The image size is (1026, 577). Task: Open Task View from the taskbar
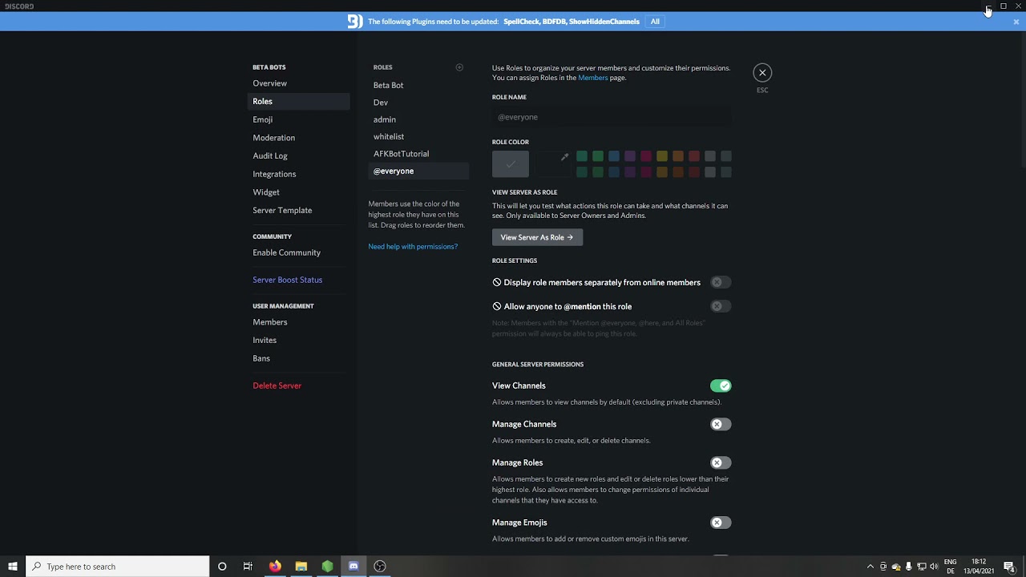(248, 567)
